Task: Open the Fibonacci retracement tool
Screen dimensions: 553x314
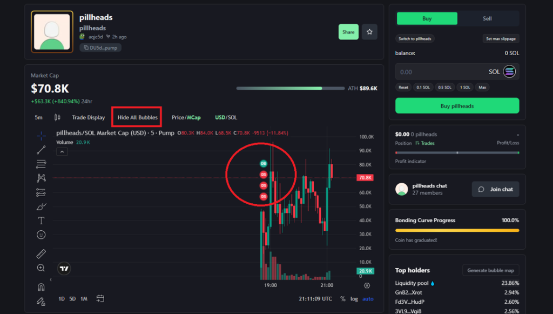Action: pyautogui.click(x=41, y=164)
